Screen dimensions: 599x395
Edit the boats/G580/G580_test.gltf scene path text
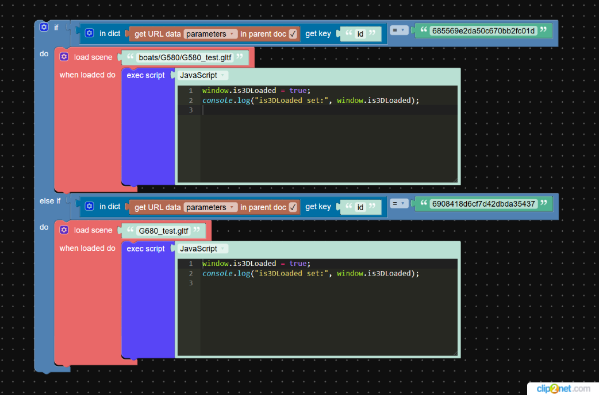185,57
